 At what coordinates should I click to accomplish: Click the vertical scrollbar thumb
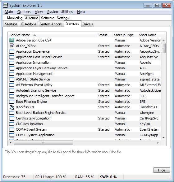[x=163, y=48]
